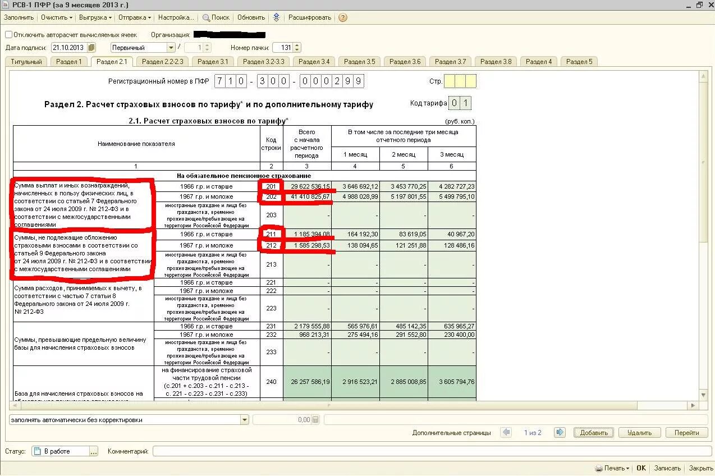The height and width of the screenshot is (476, 715).
Task: Click the Код тарифа 01 field
Action: 460,103
